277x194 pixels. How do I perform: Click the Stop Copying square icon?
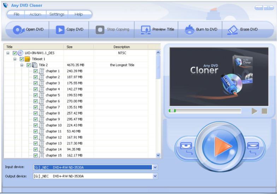tap(100, 30)
